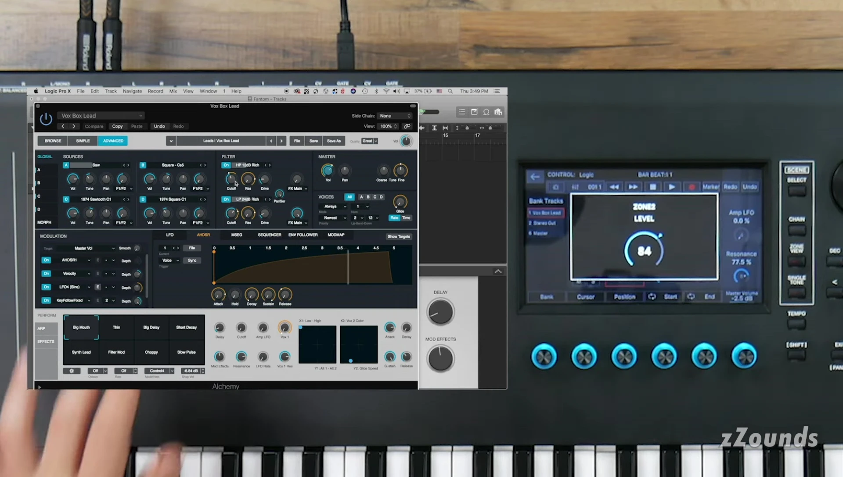The width and height of the screenshot is (843, 477).
Task: Click the BROWSE view button
Action: [x=53, y=141]
